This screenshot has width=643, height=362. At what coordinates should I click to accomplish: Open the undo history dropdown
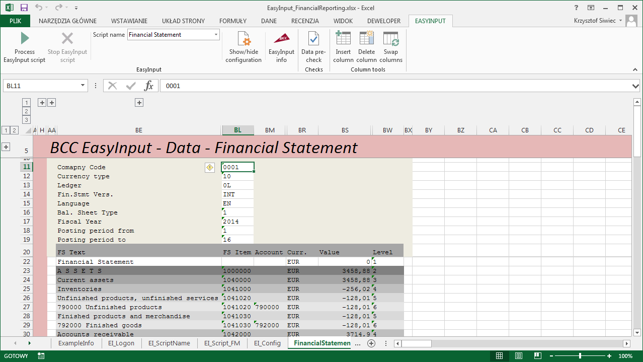tap(47, 8)
